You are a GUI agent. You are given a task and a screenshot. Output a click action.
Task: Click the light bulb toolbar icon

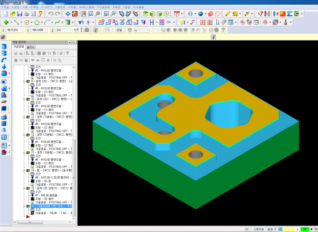182,22
